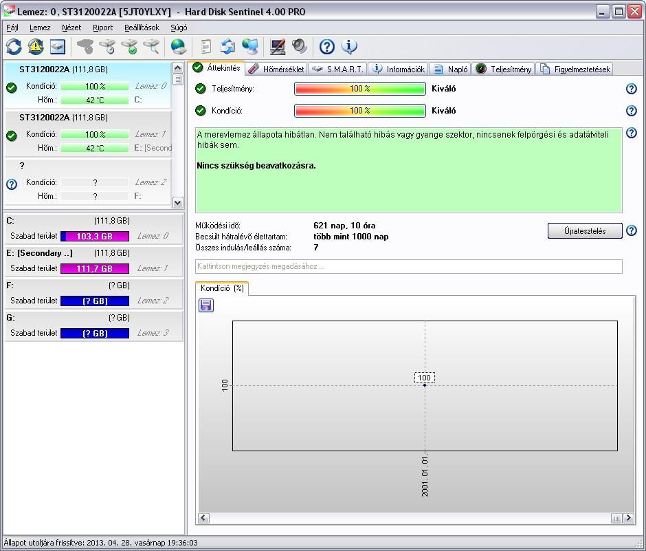The height and width of the screenshot is (551, 646).
Task: Click the overview Kondíció 100 % gradient bar
Action: pos(360,111)
